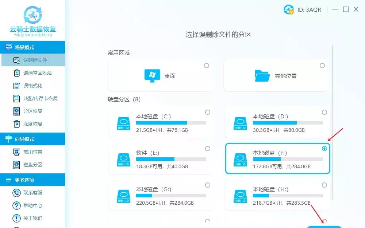
Task: Collapse the 向导模式 section header
Action: [x=32, y=139]
